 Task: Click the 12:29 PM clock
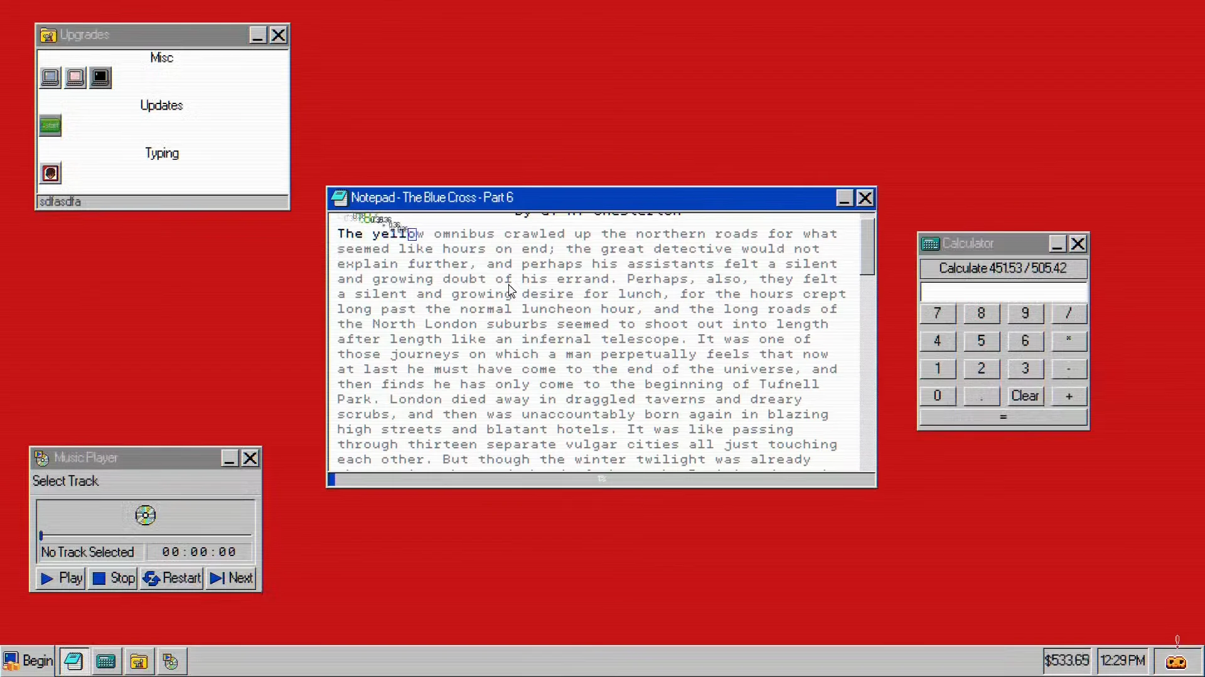coord(1123,661)
